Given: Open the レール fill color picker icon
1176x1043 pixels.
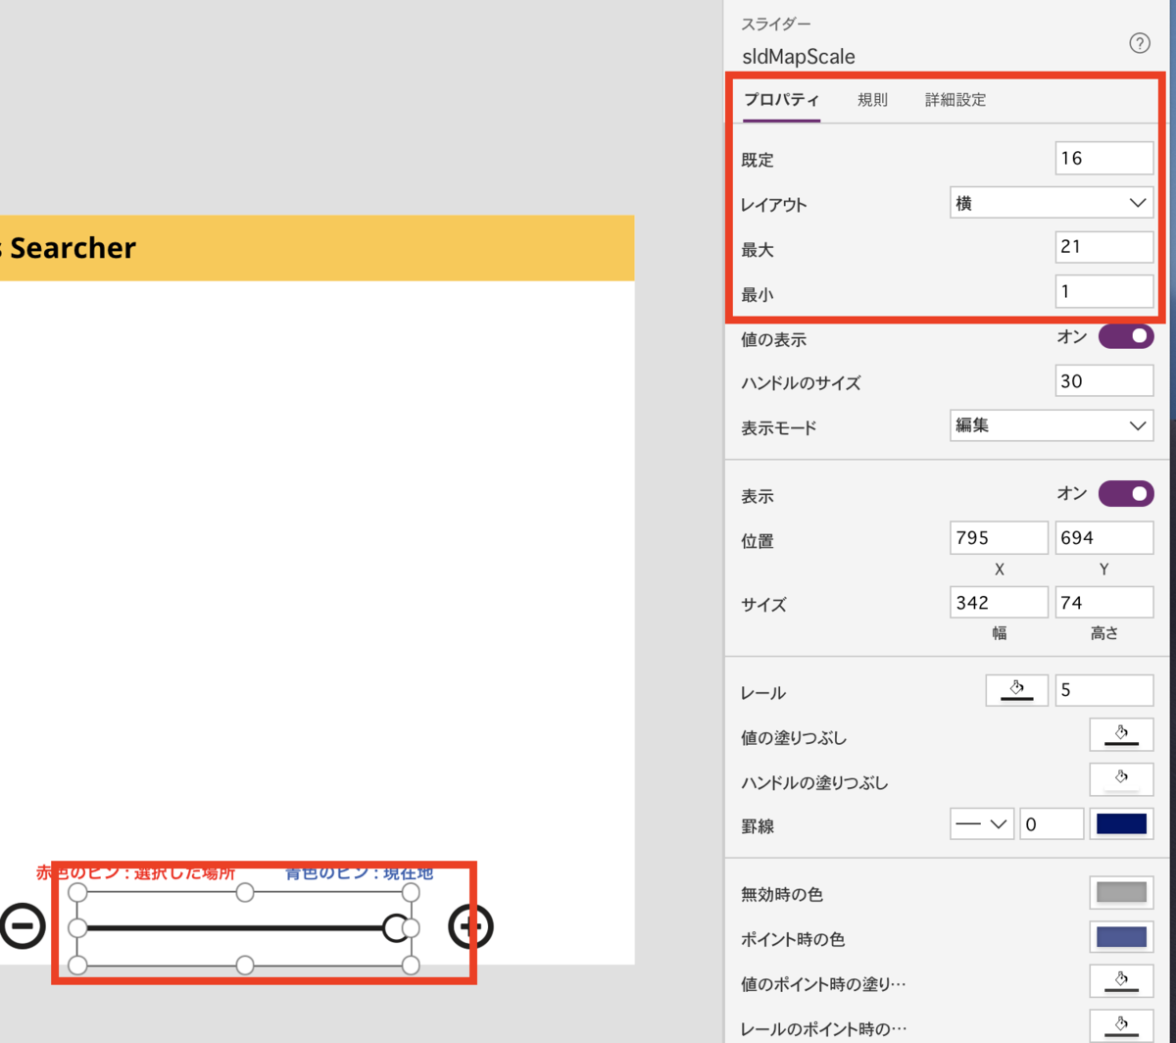Looking at the screenshot, I should click(1016, 689).
